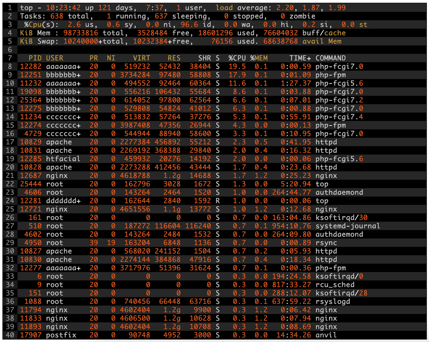The height and width of the screenshot is (342, 429).
Task: Select the TIME+ column header
Action: 300,58
